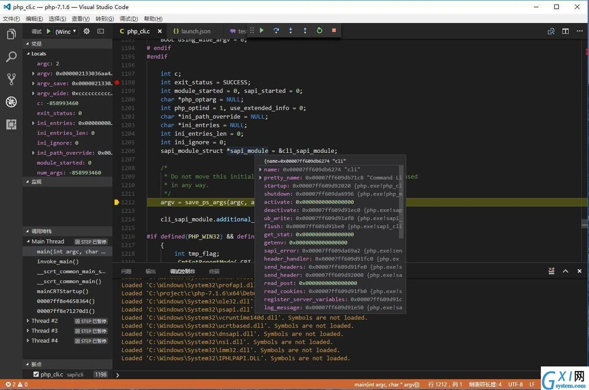Expand the name field in hover tooltip
The image size is (589, 390).
click(x=261, y=169)
